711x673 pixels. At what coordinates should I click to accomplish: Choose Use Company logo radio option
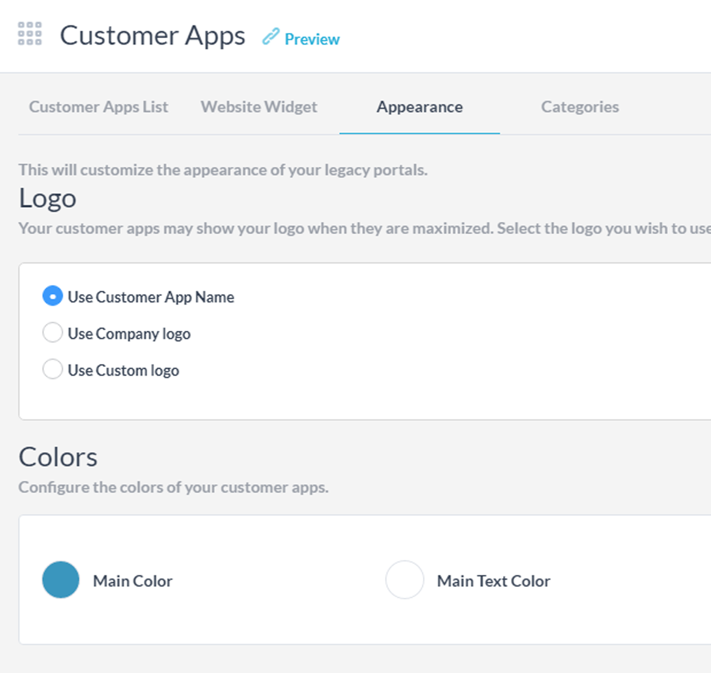[53, 333]
